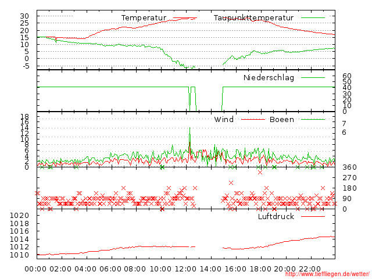Image resolution: width=372 pixels, height=279 pixels.
Task: Click the 04:00 time axis label
Action: [85, 269]
